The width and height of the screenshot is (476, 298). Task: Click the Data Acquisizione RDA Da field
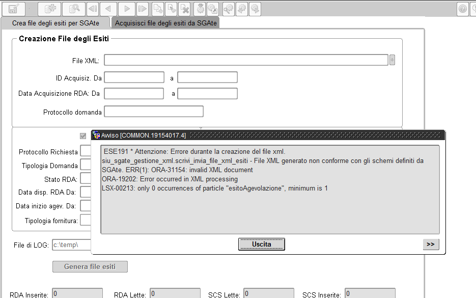coord(134,94)
